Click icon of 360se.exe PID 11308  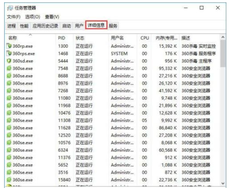coord(9,120)
